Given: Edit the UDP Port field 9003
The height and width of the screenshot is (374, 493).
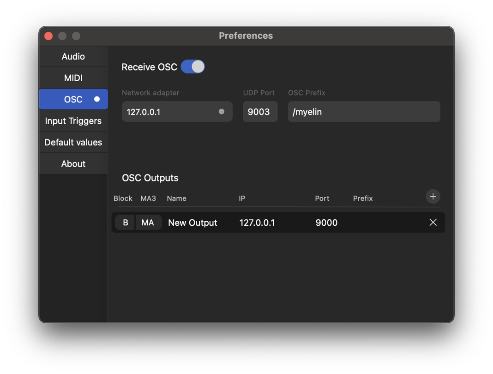Looking at the screenshot, I should click(x=260, y=112).
